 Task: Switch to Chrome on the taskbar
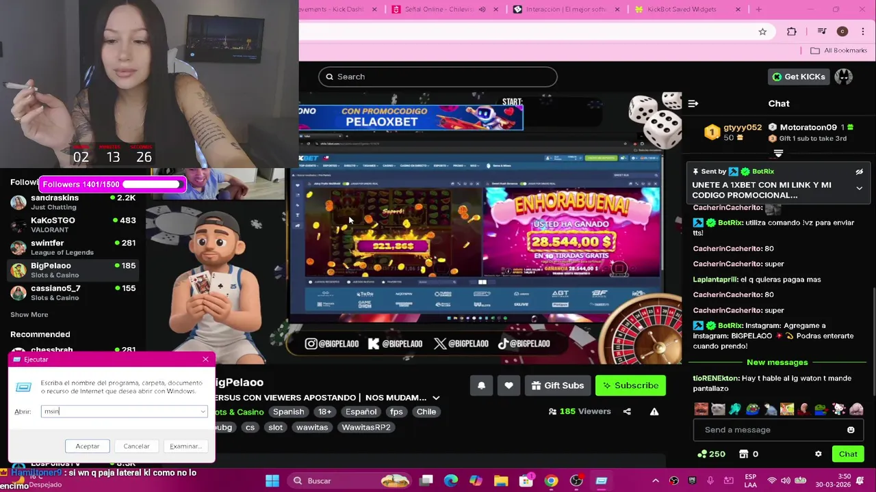[x=551, y=480]
